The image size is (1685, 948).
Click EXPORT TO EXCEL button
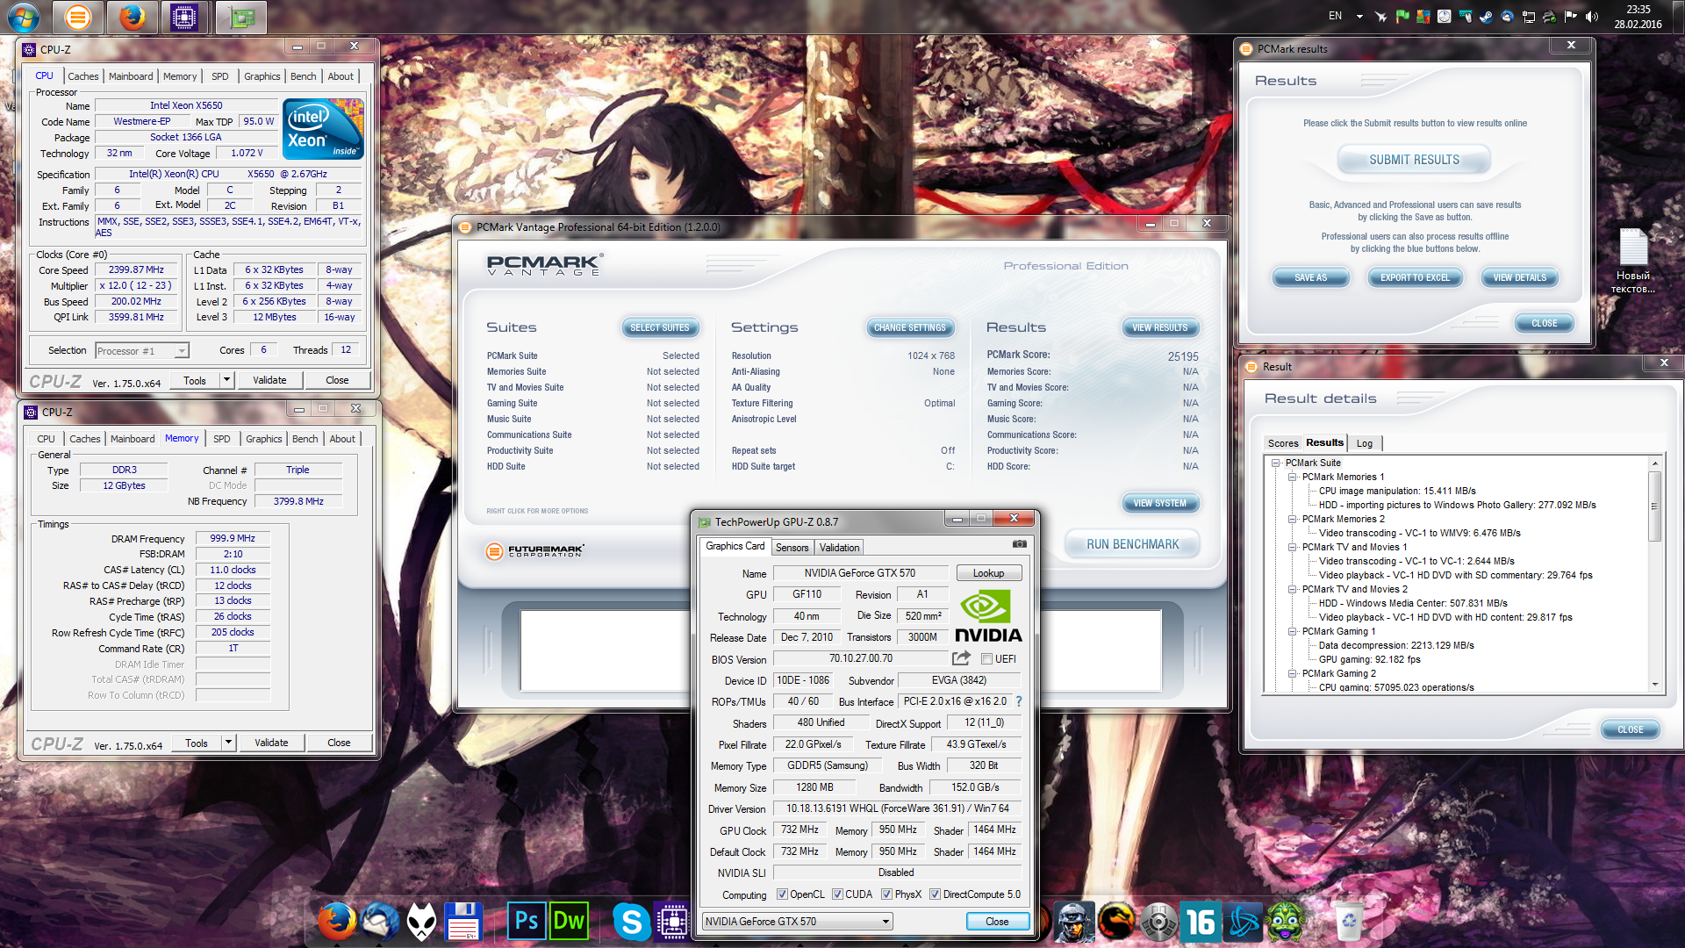pyautogui.click(x=1415, y=277)
